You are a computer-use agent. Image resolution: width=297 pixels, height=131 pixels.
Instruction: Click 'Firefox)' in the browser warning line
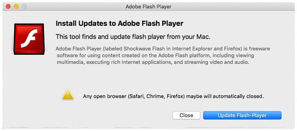pyautogui.click(x=176, y=96)
